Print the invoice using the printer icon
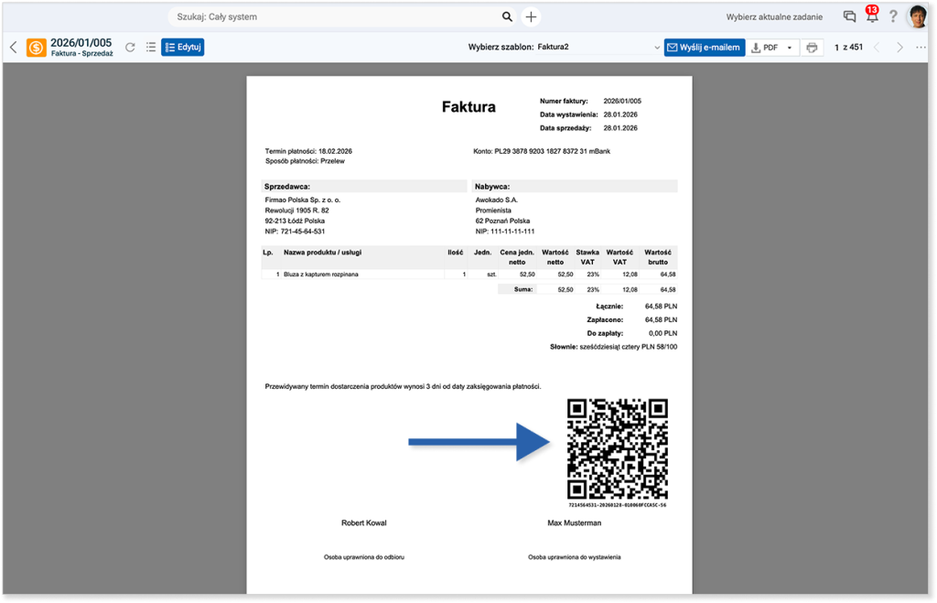 [811, 48]
